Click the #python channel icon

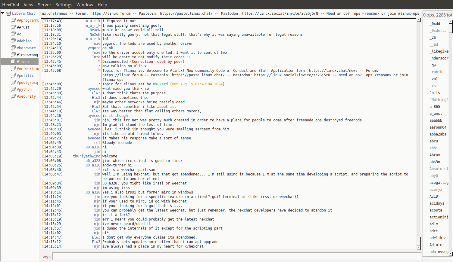click(x=13, y=89)
